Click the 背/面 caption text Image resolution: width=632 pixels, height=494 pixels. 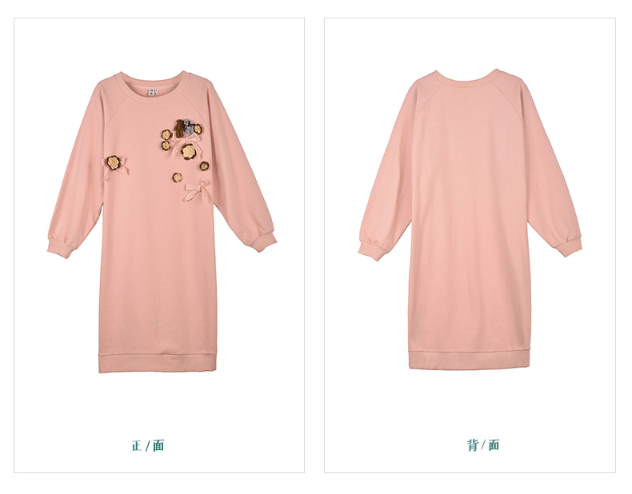(483, 445)
